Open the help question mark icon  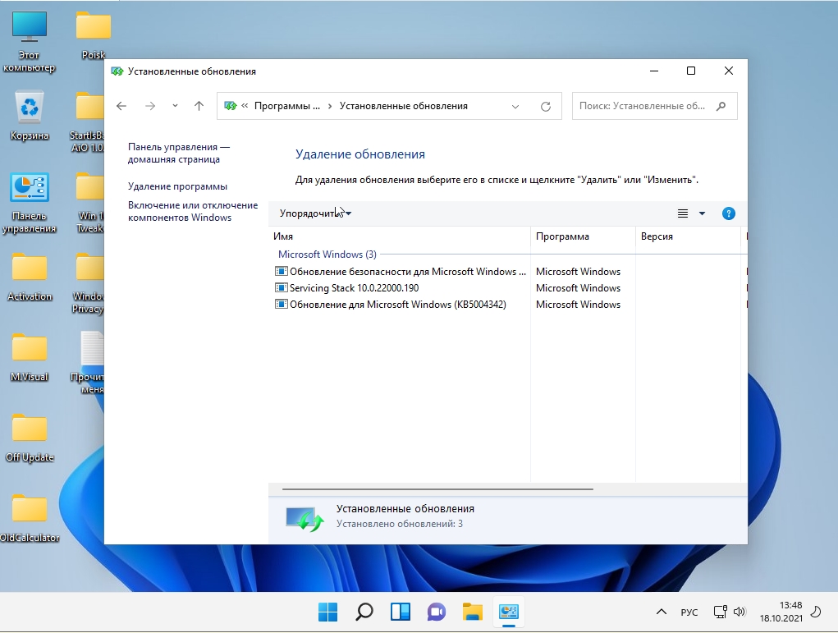click(728, 213)
